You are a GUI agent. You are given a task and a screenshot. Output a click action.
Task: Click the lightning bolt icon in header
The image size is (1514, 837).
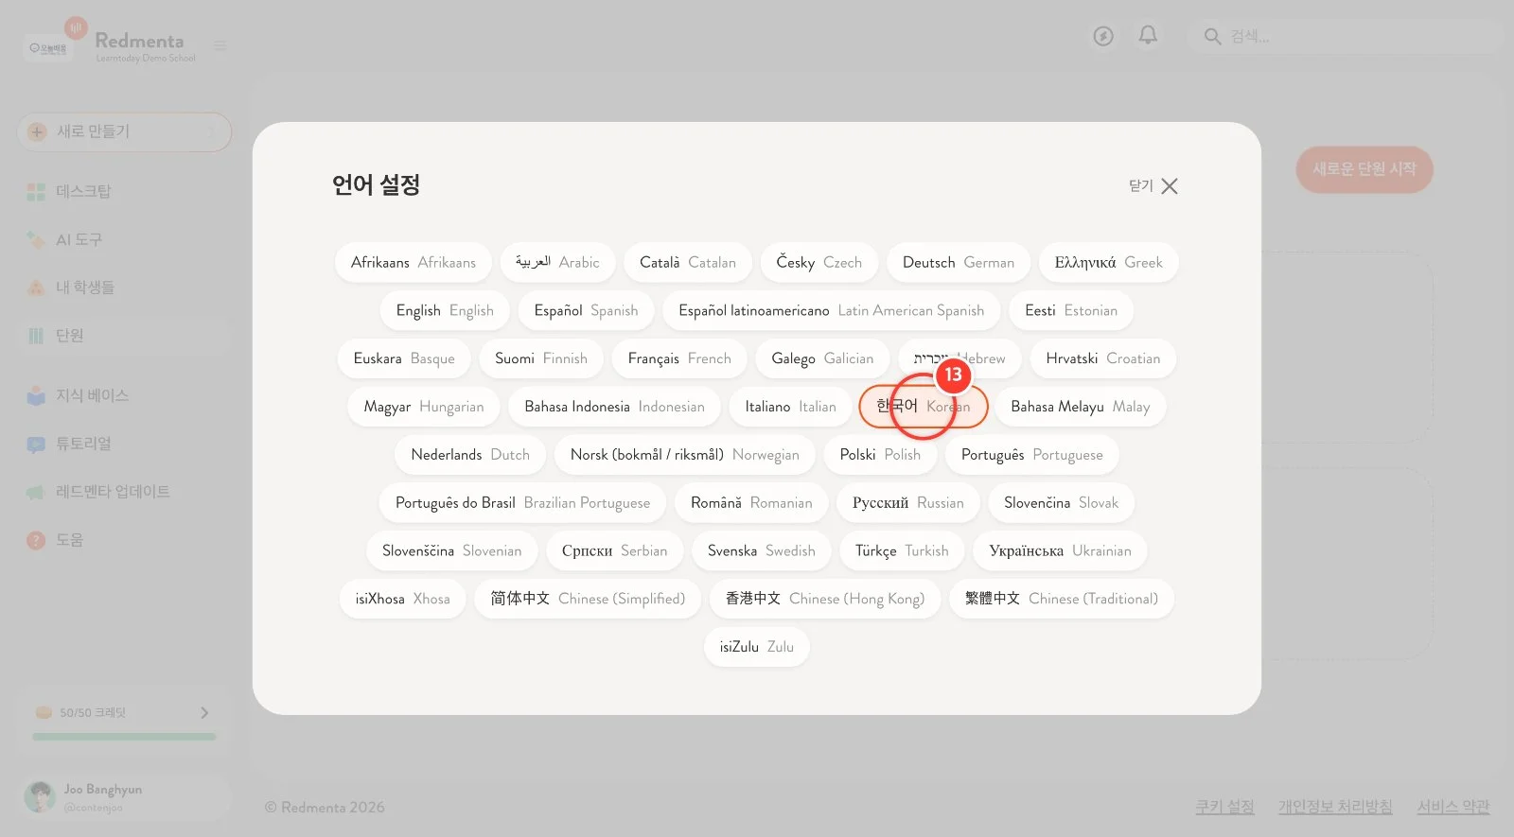tap(1103, 36)
